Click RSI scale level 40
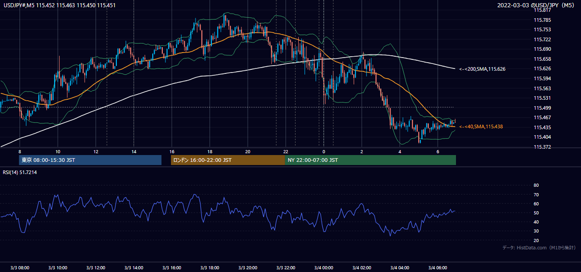The width and height of the screenshot is (581, 272). click(536, 222)
